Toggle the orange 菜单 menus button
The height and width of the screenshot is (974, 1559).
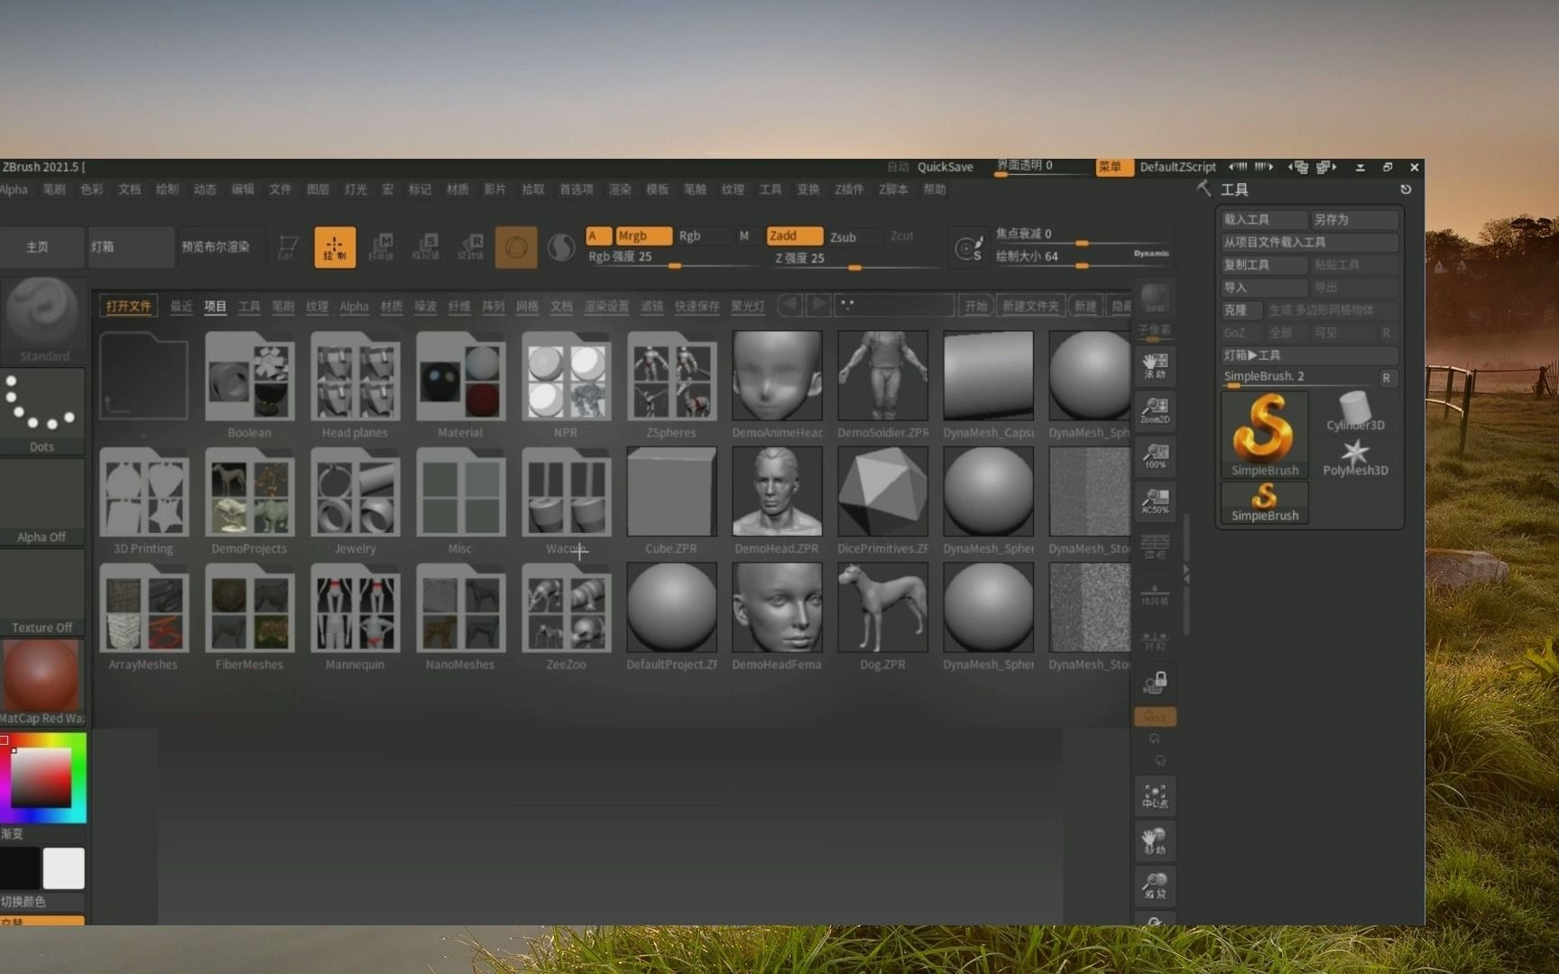[1113, 167]
